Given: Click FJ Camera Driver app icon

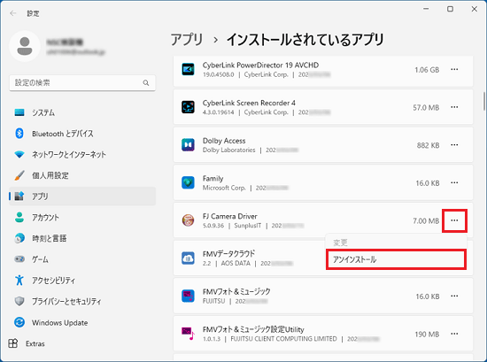Looking at the screenshot, I should click(x=188, y=220).
